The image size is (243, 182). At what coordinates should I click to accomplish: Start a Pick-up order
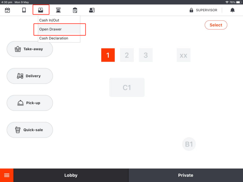[x=30, y=103]
